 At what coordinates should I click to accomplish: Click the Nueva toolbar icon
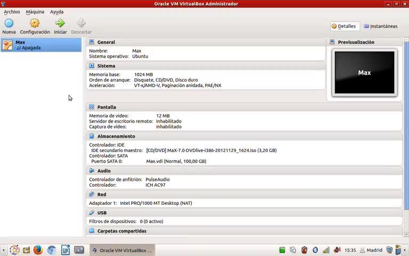point(9,23)
